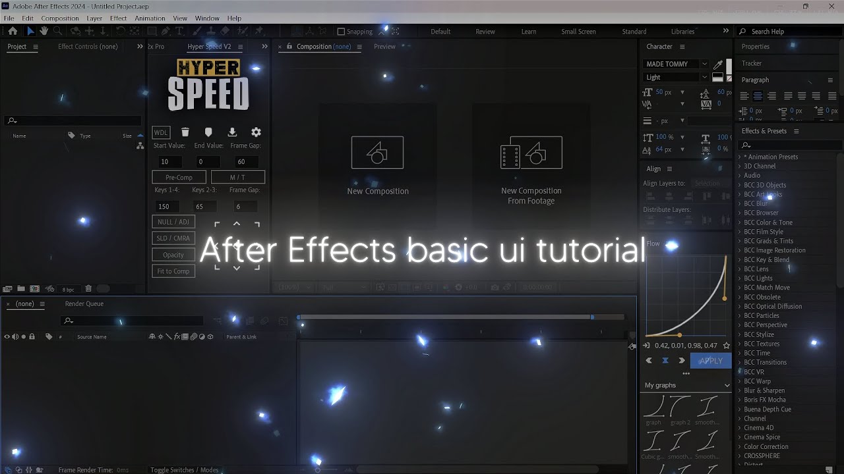The height and width of the screenshot is (474, 844).
Task: Create new folder in Project panel
Action: coord(21,289)
